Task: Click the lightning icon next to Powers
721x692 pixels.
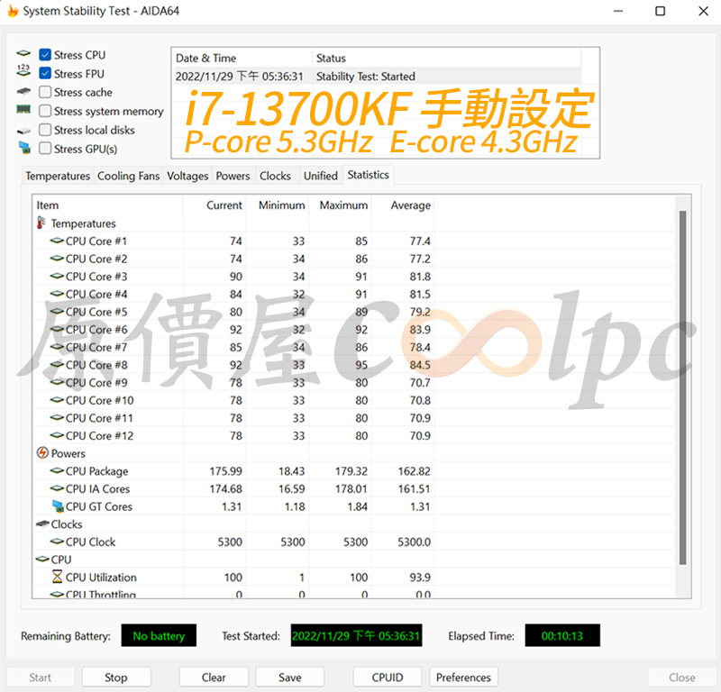Action: click(42, 453)
